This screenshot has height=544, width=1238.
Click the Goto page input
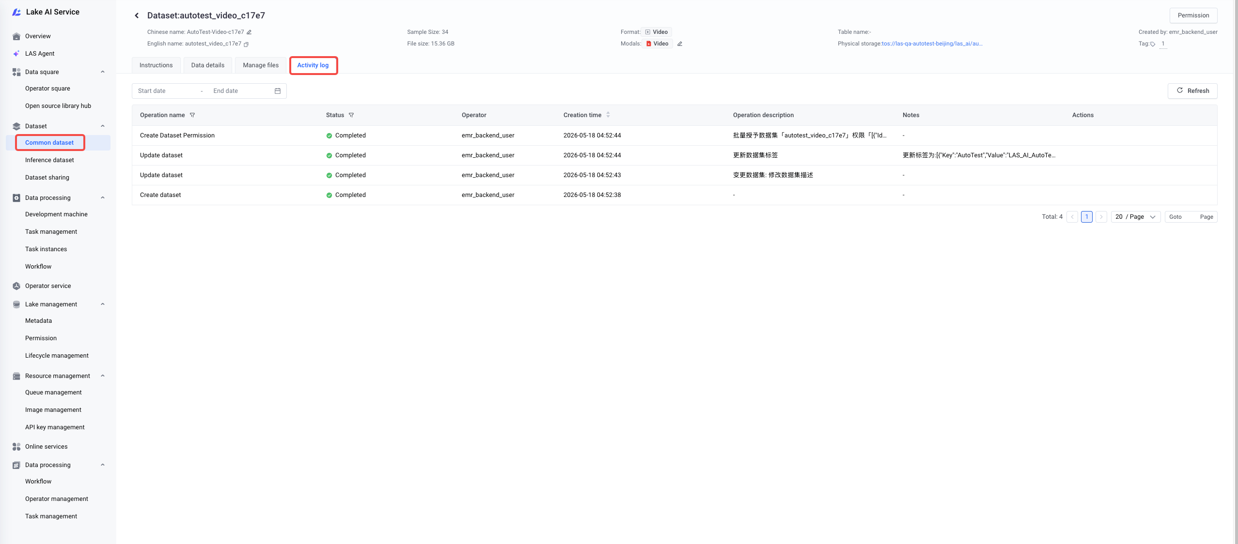click(x=1191, y=217)
